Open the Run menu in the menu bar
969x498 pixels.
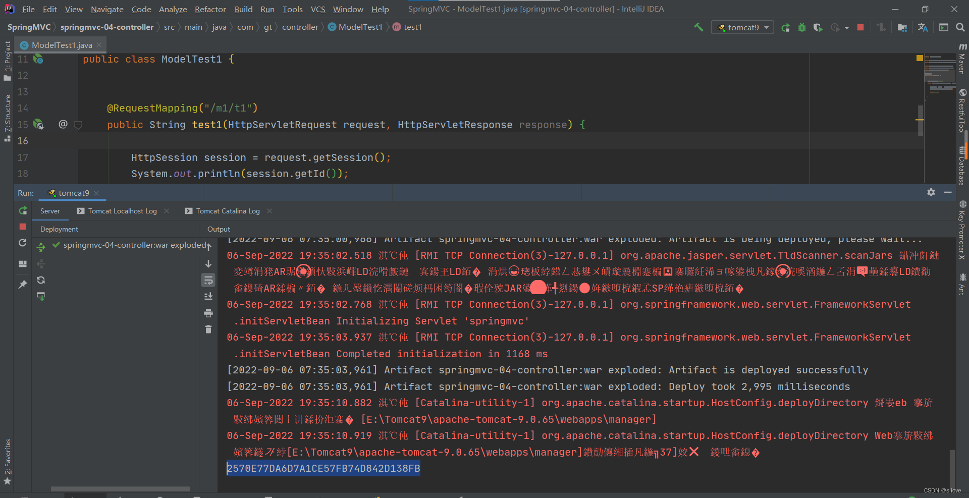tap(267, 9)
